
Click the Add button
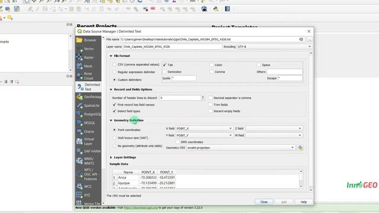(x=284, y=202)
